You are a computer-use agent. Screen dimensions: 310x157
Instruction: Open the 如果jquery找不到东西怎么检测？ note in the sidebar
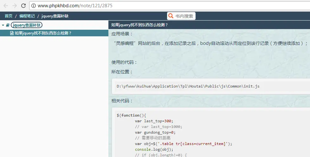coord(54,33)
